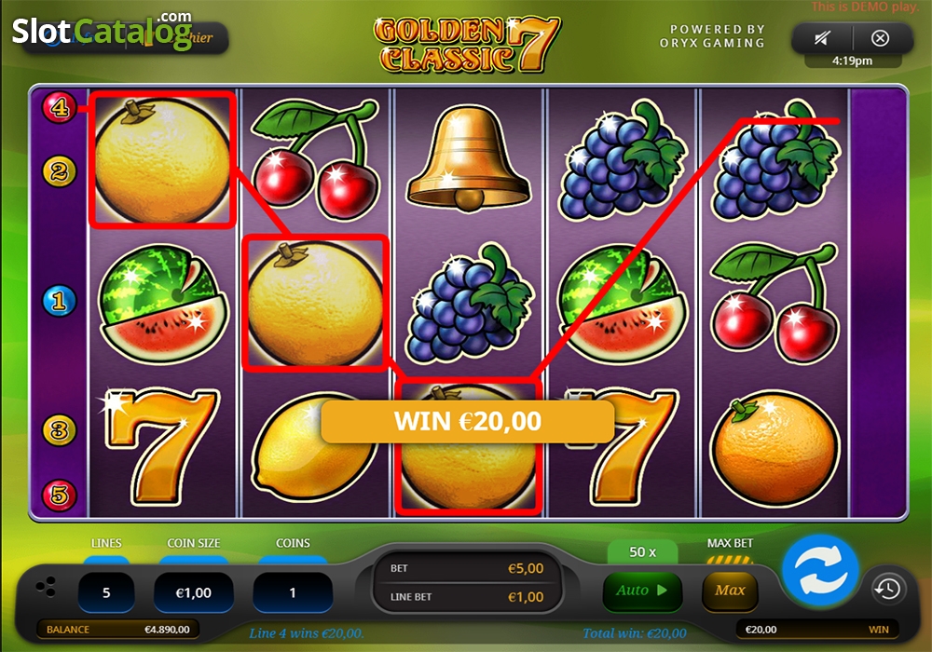Close the game with the X icon
The height and width of the screenshot is (652, 932).
tap(881, 38)
